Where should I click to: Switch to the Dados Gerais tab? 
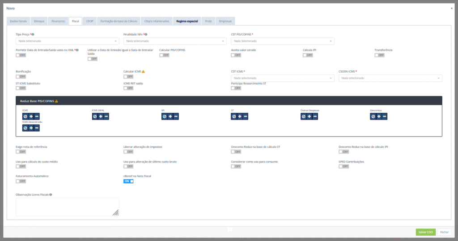pos(18,21)
